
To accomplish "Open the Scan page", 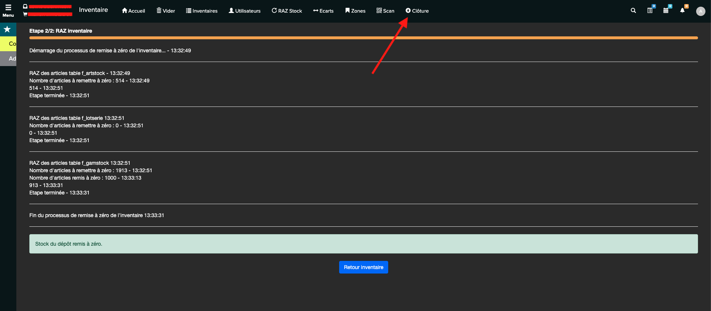I will tap(385, 11).
